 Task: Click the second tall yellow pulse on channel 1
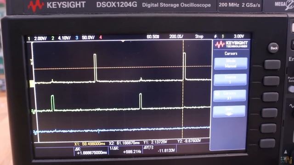click(x=184, y=66)
